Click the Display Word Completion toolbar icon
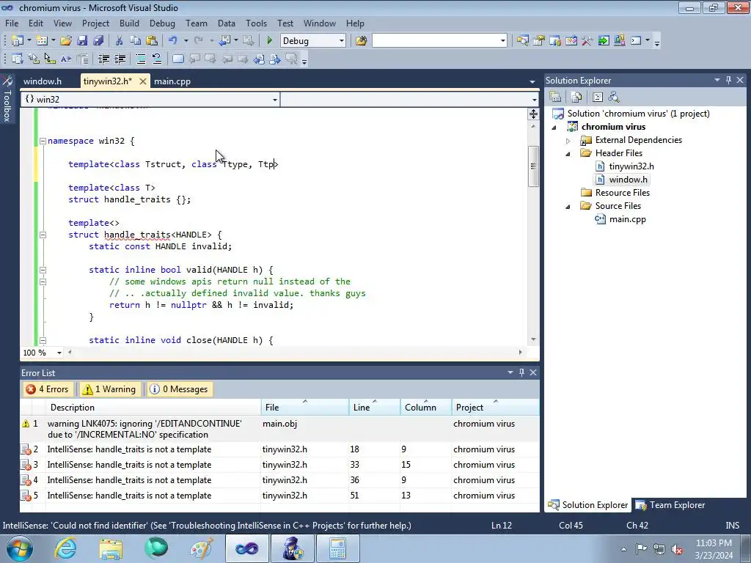 [x=66, y=59]
